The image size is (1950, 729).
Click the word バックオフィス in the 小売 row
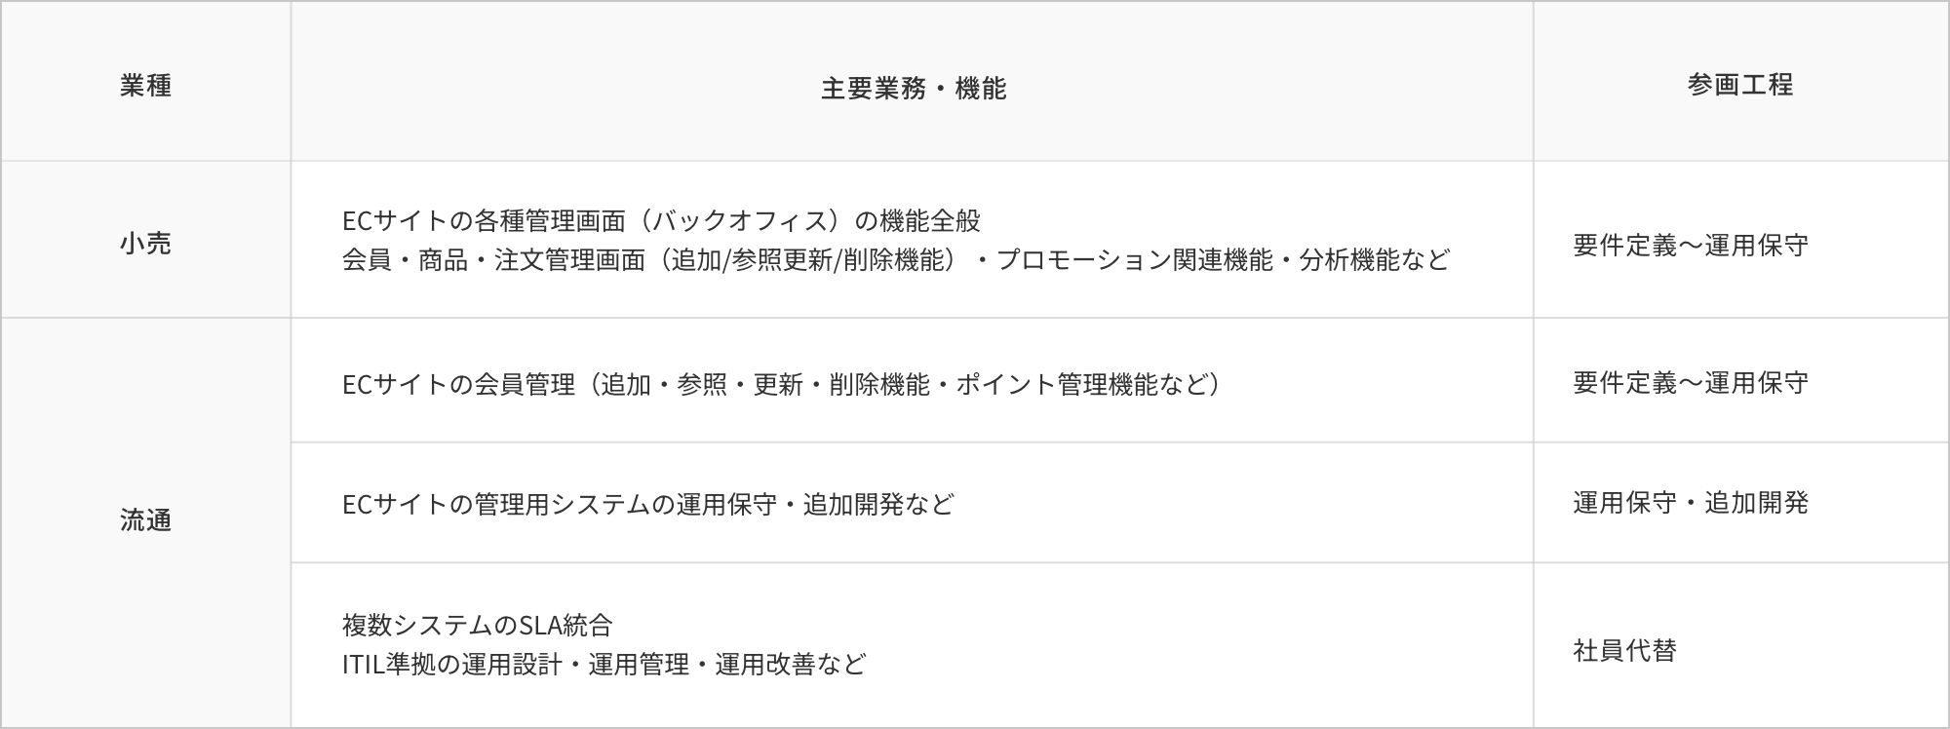(x=739, y=221)
